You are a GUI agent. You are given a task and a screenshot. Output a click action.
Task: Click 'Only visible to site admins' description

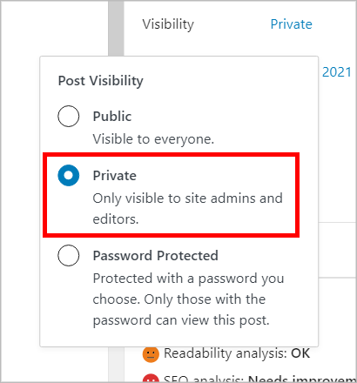[x=187, y=209]
